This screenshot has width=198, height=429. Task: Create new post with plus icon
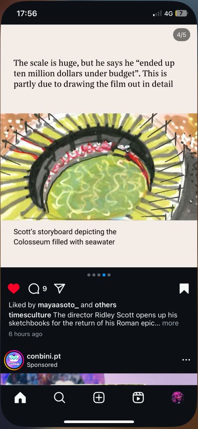pyautogui.click(x=99, y=398)
